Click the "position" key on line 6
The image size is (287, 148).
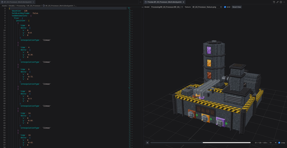click(20, 21)
